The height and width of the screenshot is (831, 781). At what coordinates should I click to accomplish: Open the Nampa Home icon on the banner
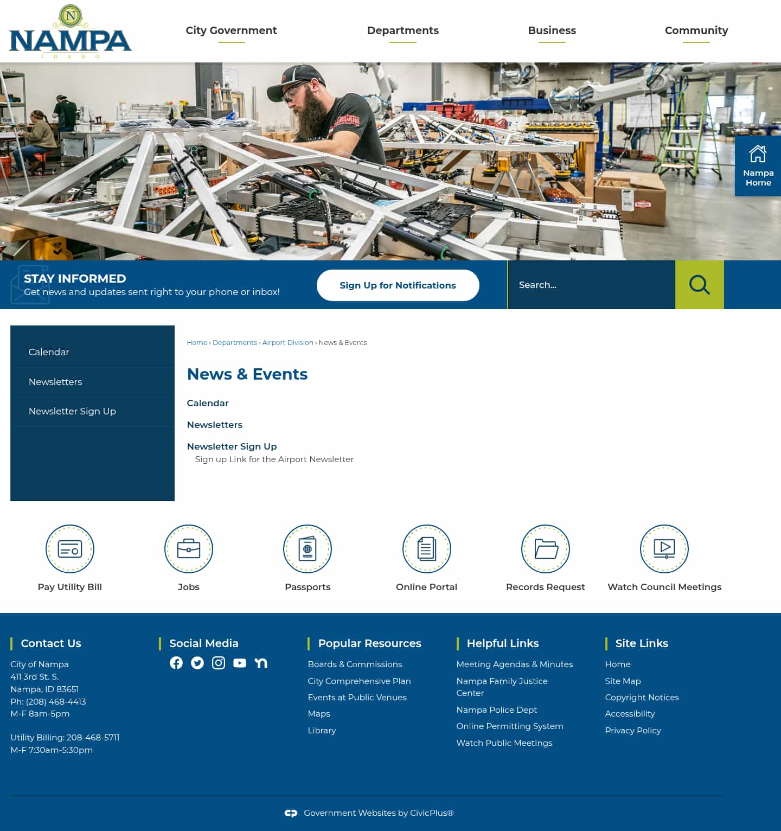point(757,165)
